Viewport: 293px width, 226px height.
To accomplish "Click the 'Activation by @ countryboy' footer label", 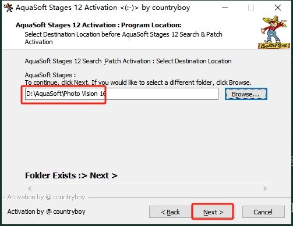I will tap(46, 211).
